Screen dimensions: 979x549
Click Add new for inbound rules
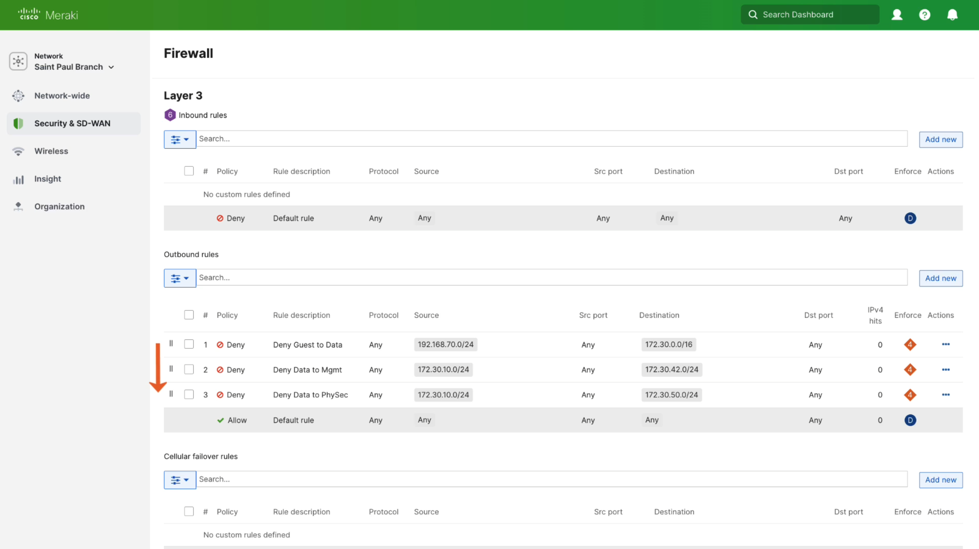click(941, 139)
